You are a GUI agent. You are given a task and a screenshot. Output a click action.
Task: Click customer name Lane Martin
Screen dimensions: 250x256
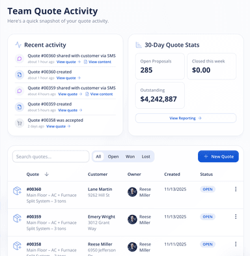(x=100, y=189)
